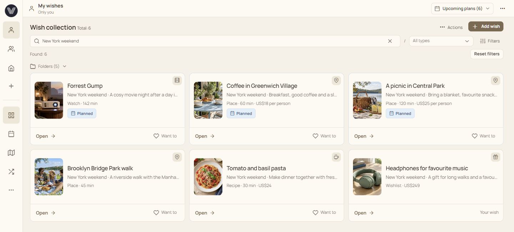
Task: Select the shuffle icon in sidebar
Action: click(11, 172)
